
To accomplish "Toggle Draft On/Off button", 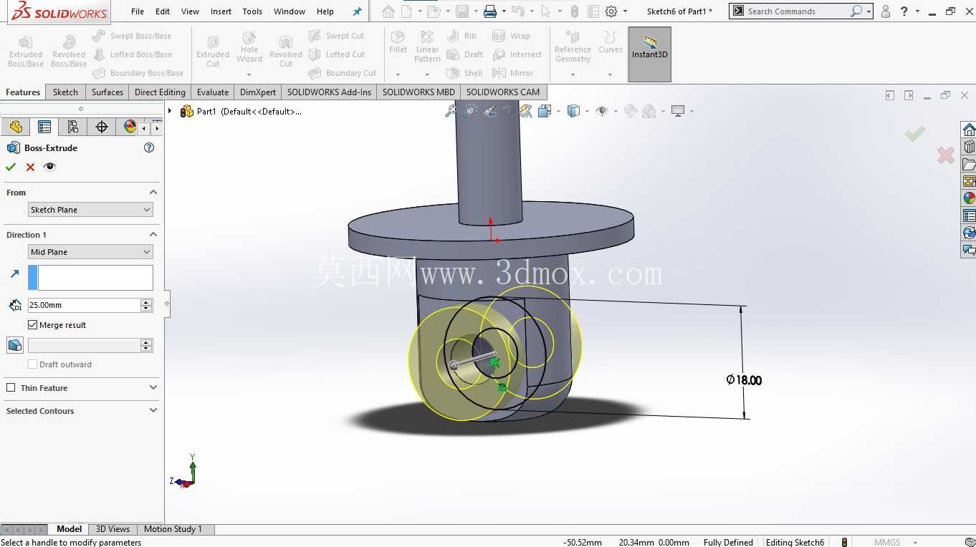I will click(14, 345).
